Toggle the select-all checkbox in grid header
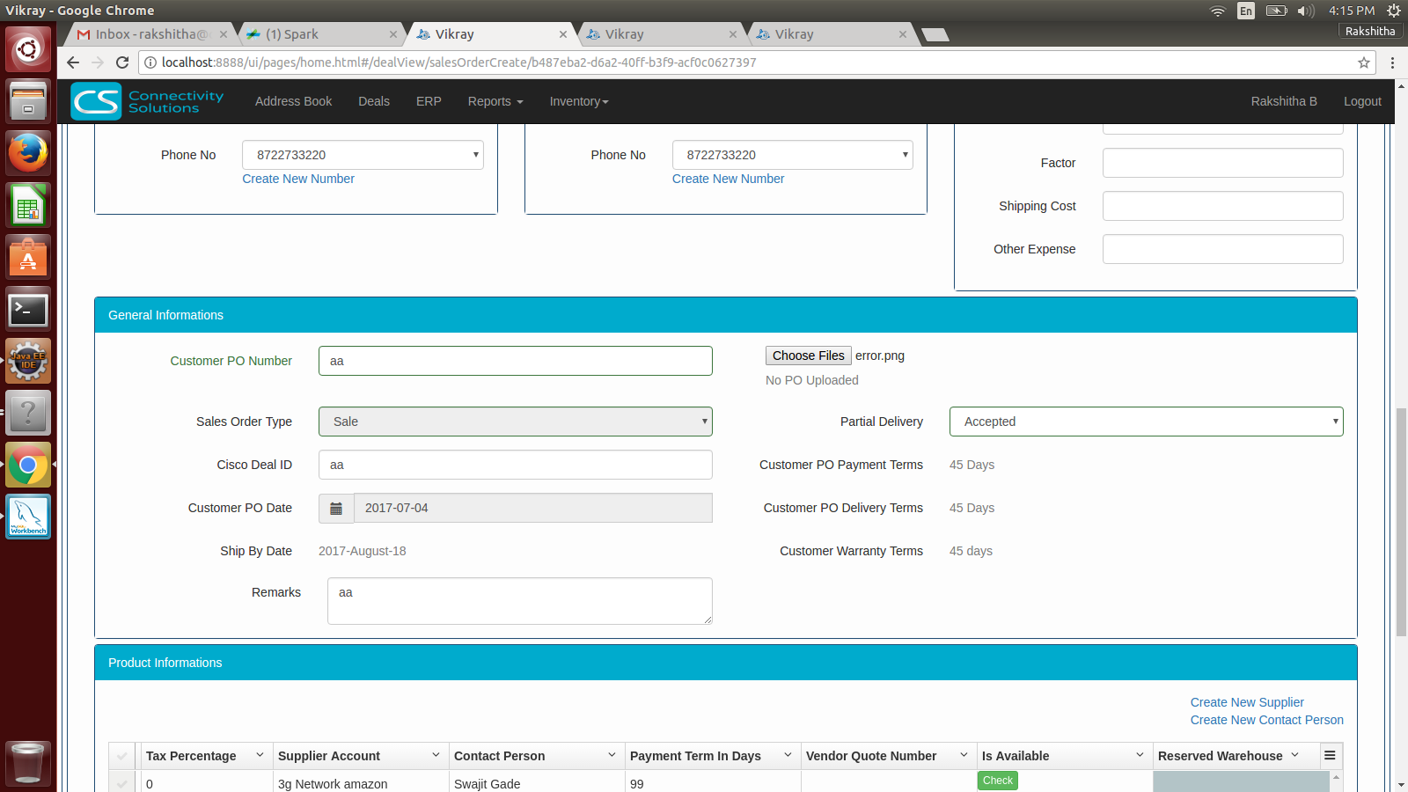 coord(122,756)
